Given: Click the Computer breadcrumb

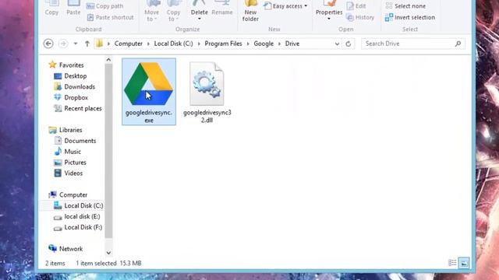Looking at the screenshot, I should pyautogui.click(x=128, y=44).
